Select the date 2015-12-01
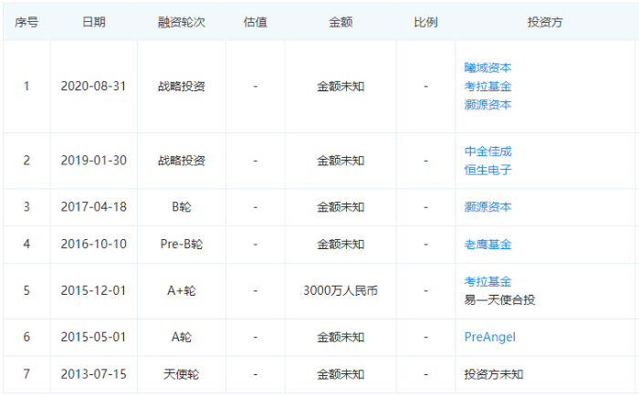The image size is (639, 397). [x=94, y=290]
